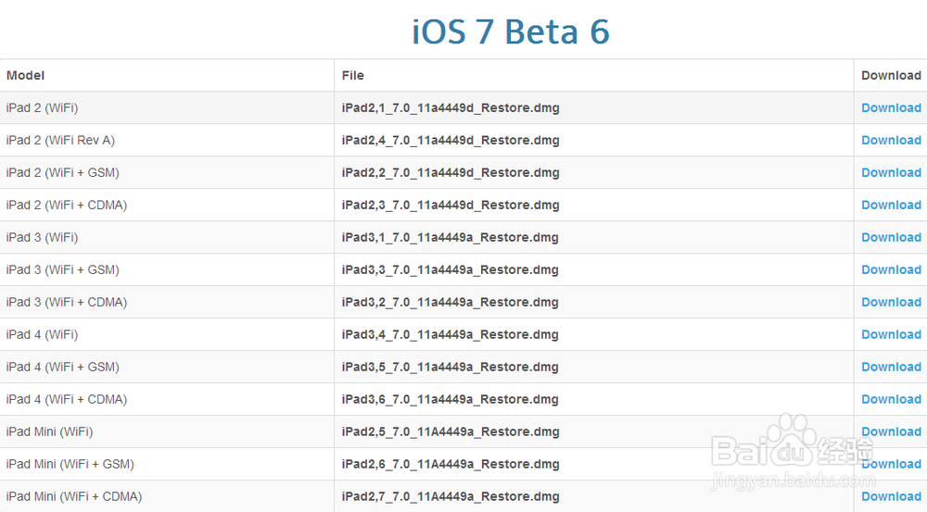The image size is (927, 512).
Task: Select the File column header
Action: [x=353, y=76]
